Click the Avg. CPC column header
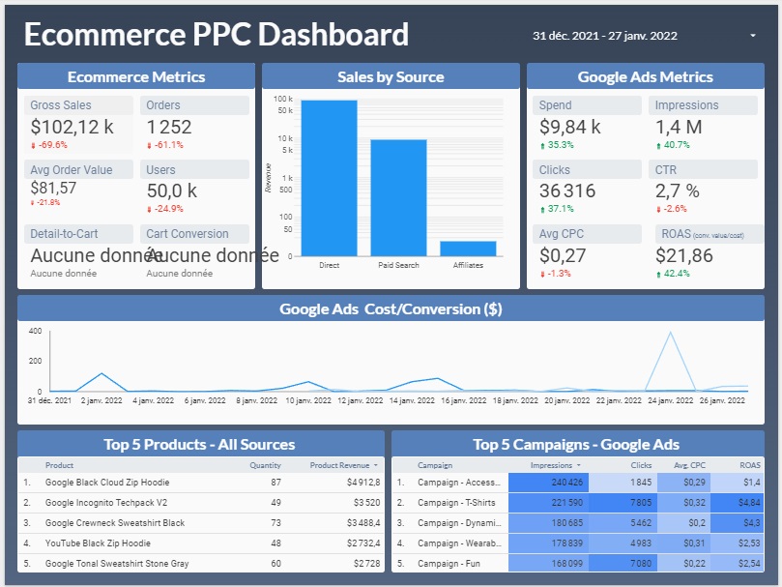This screenshot has height=587, width=782. 689,465
